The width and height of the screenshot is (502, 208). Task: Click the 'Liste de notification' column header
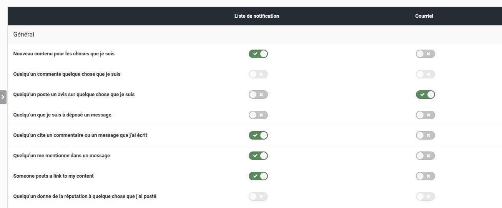pyautogui.click(x=256, y=16)
